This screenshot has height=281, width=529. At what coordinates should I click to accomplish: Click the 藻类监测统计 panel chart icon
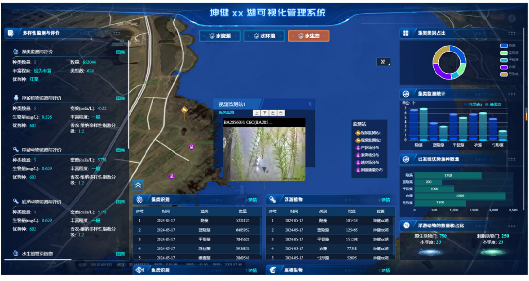click(406, 94)
